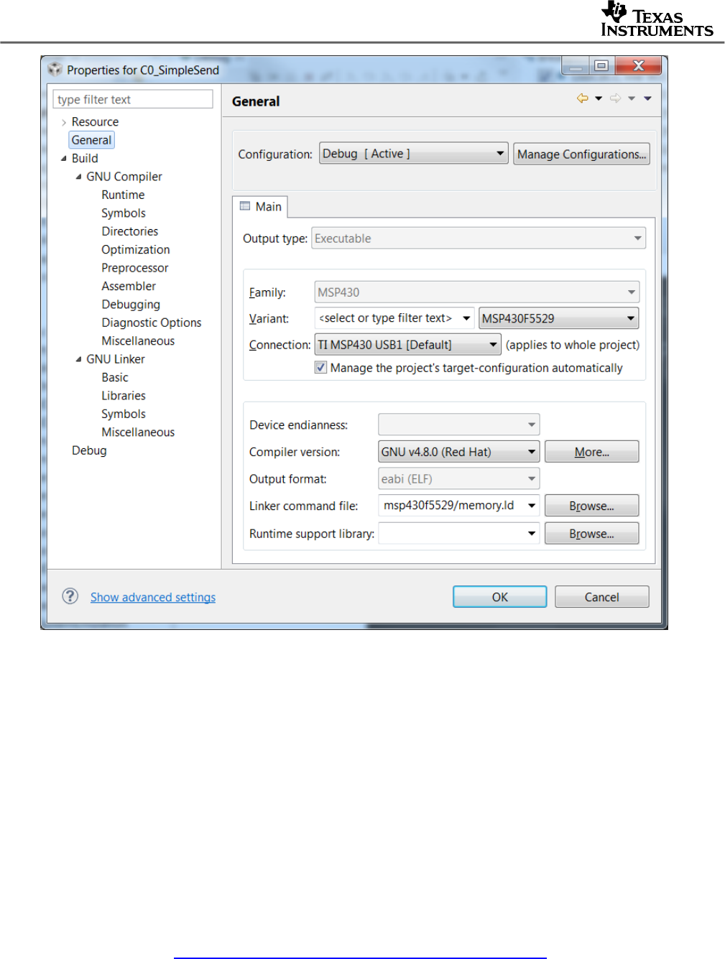Select the Build tree item

coord(85,158)
